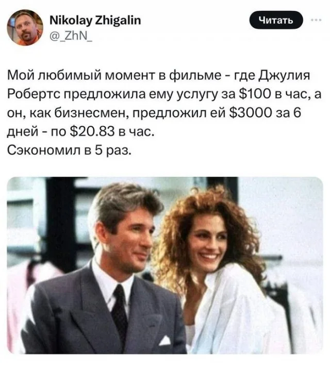Click the tweet line starting 'Мой любимый момент'
The image size is (330, 370).
[x=158, y=76]
